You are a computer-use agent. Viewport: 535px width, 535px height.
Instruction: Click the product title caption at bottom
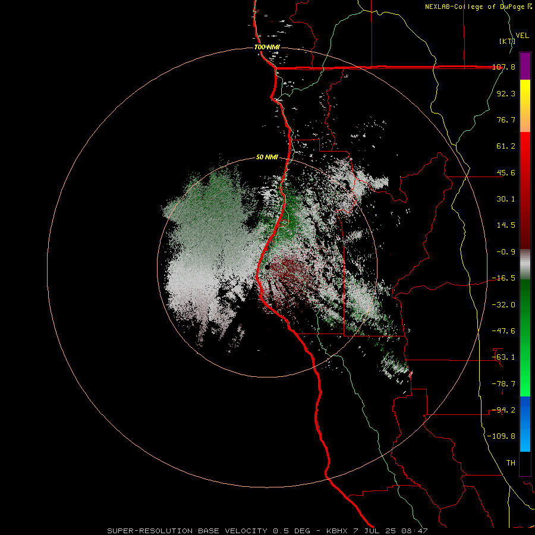click(x=267, y=531)
